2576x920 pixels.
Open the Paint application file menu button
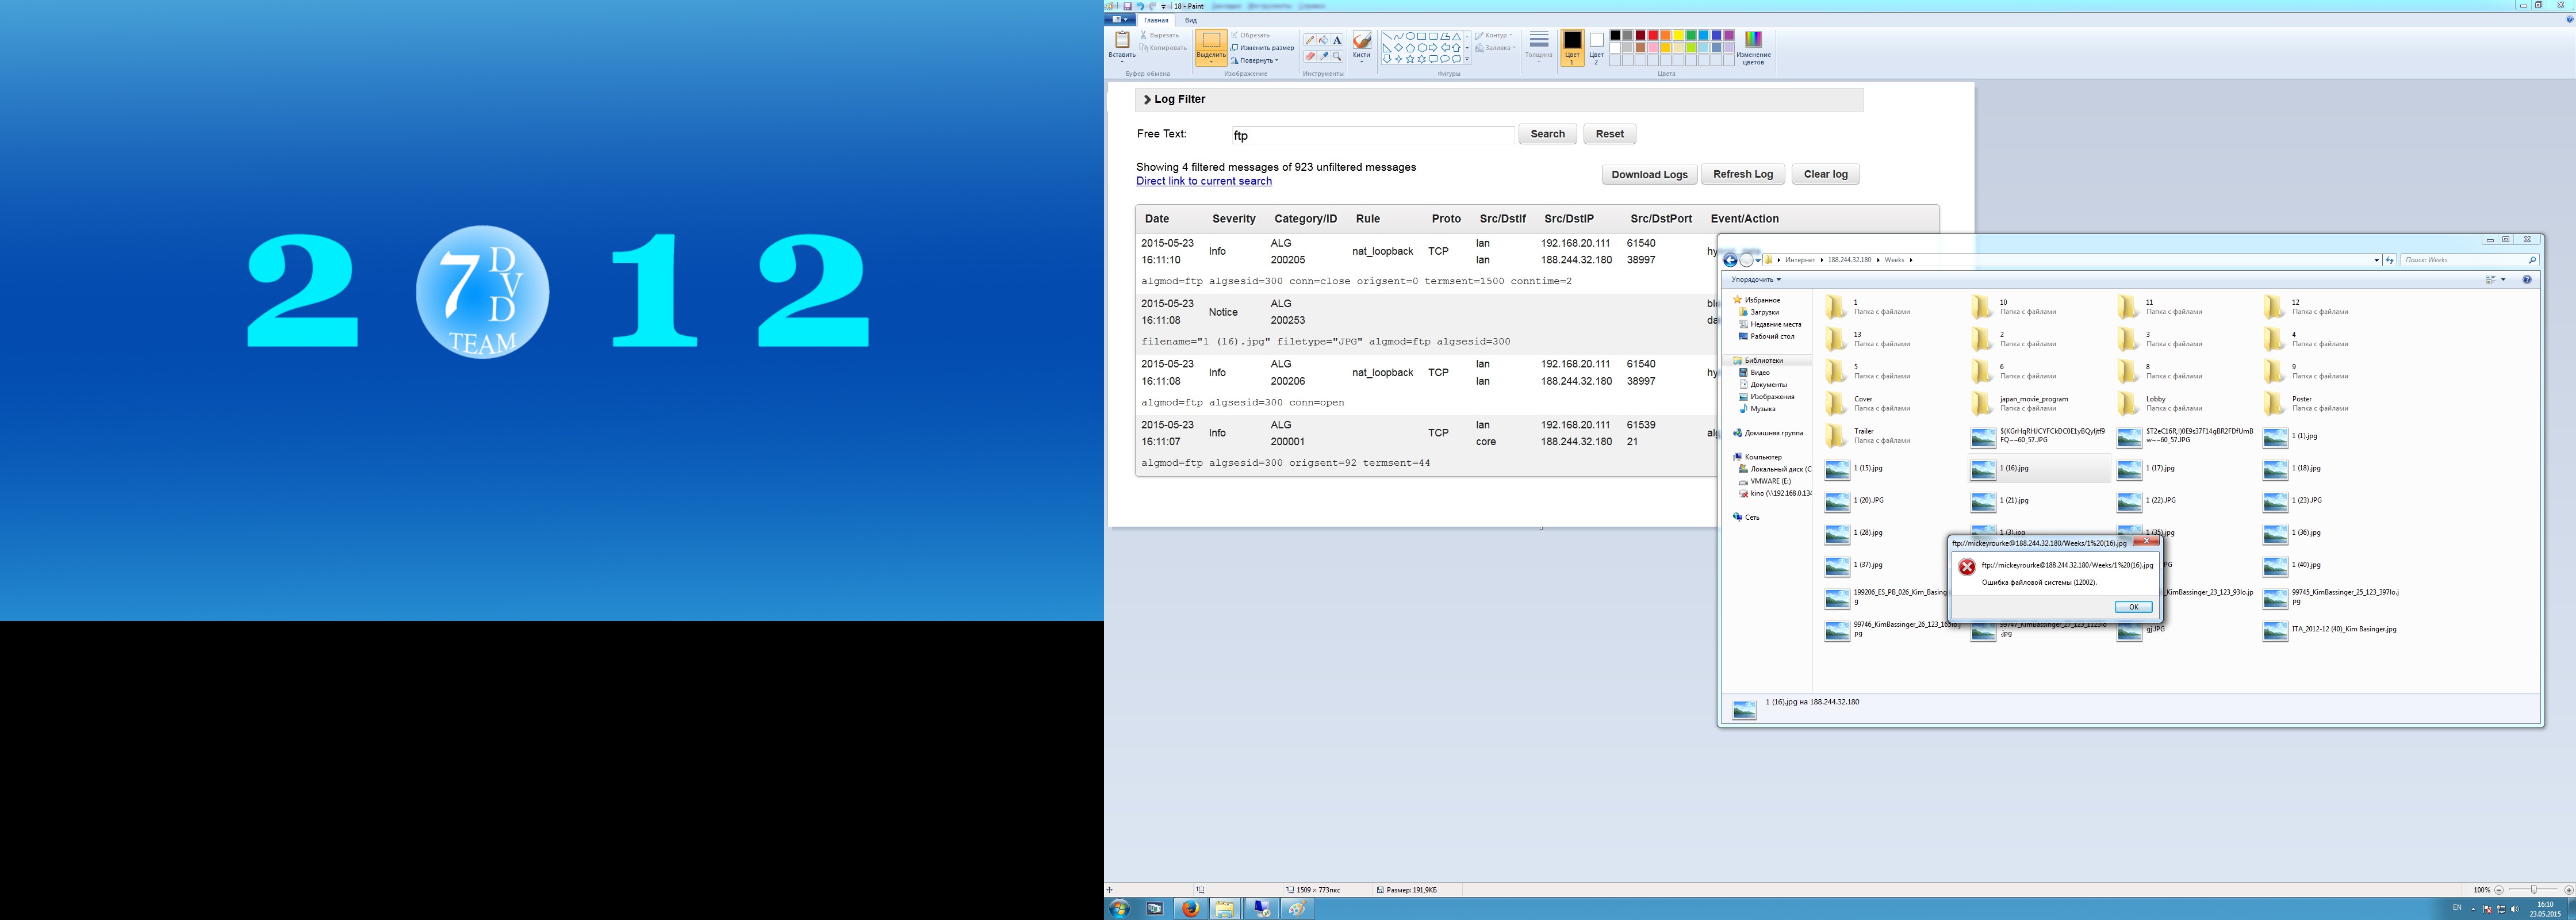tap(1120, 19)
